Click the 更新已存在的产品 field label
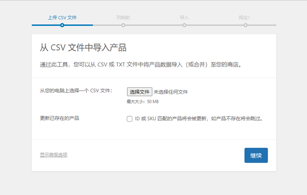The height and width of the screenshot is (195, 307). (60, 118)
